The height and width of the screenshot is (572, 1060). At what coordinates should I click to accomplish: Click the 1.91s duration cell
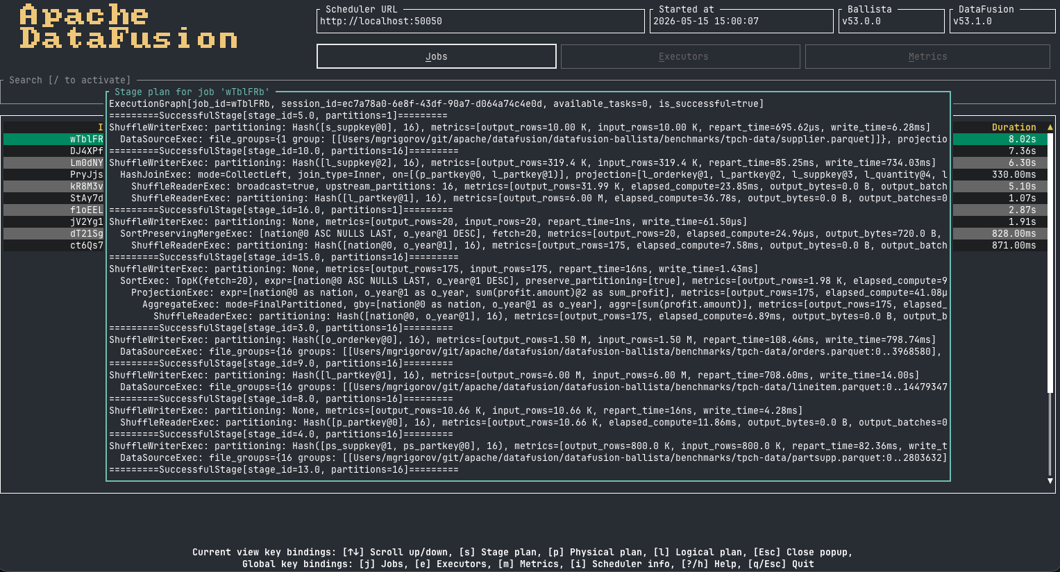click(x=1022, y=221)
